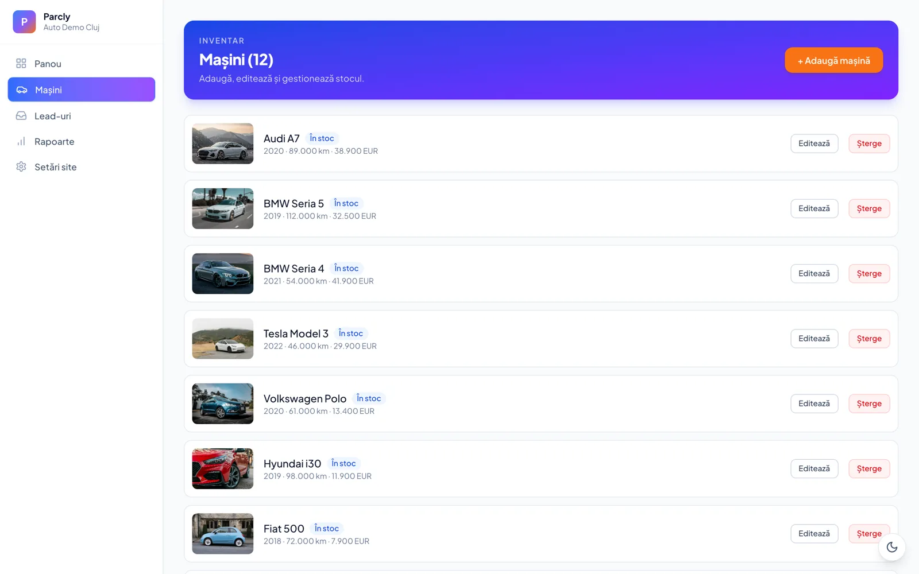Viewport: 919px width, 574px height.
Task: Click the details 2021 · 54.000 km · 41.900 EUR
Action: click(x=319, y=281)
